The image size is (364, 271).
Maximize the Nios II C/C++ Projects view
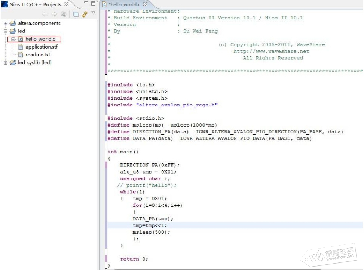[93, 3]
